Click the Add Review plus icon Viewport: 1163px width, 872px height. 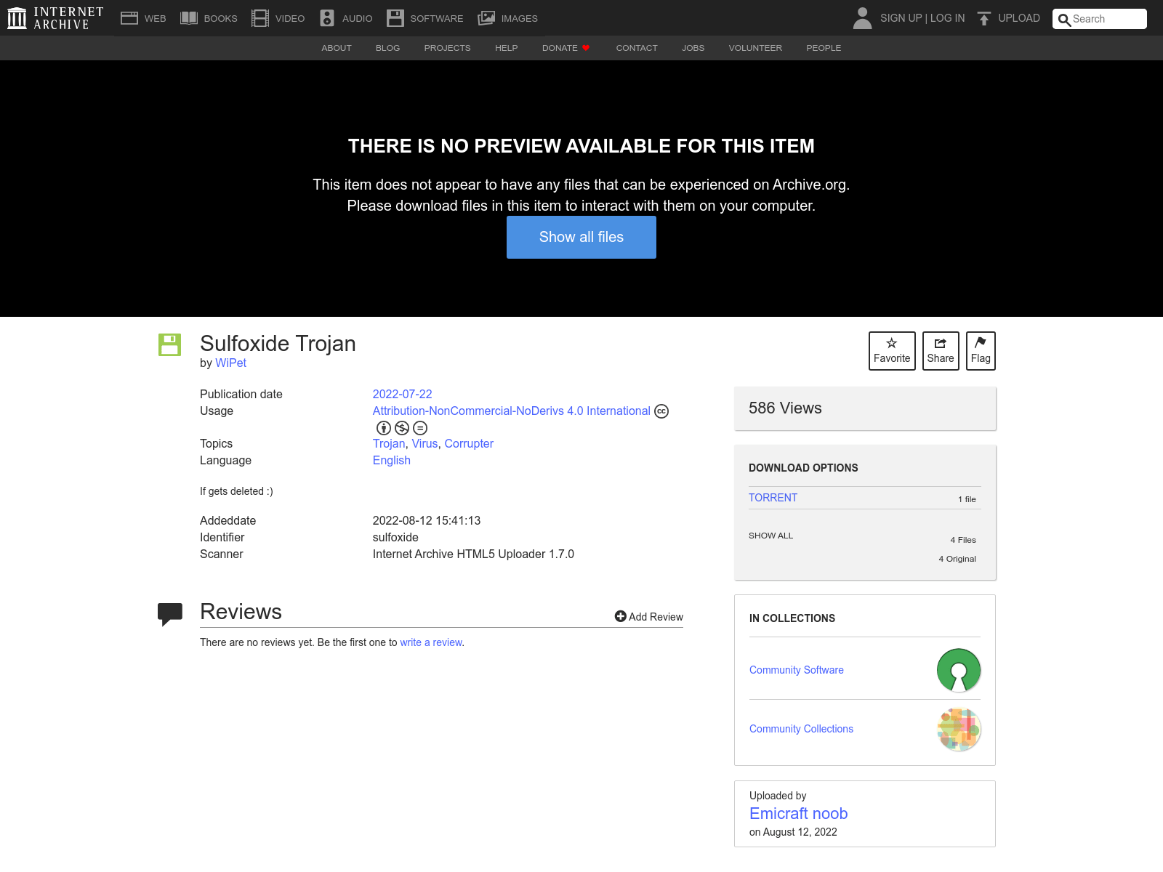point(620,616)
